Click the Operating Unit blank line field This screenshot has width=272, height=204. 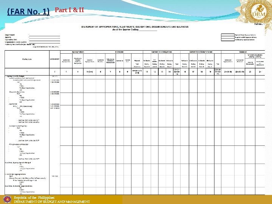(x=45, y=40)
